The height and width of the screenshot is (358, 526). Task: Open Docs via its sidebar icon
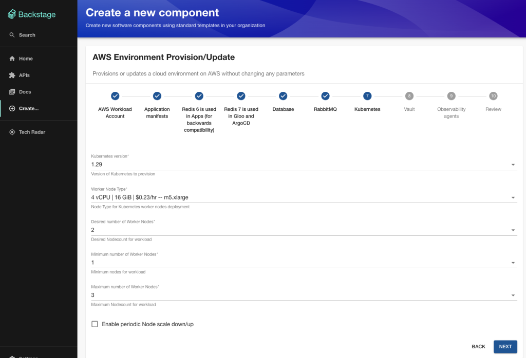tap(11, 92)
